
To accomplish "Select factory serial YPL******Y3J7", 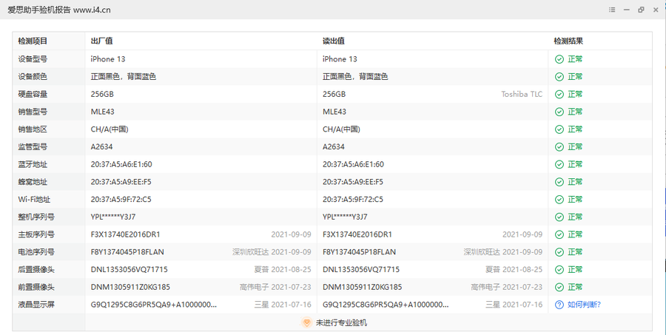I will click(113, 217).
